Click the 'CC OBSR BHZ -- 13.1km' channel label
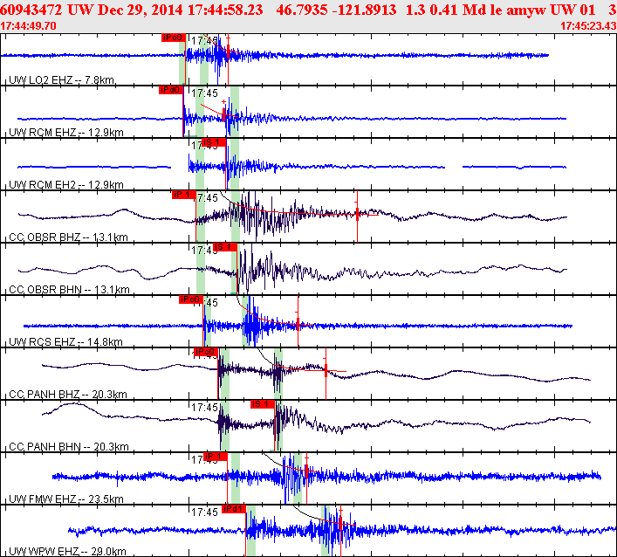The width and height of the screenshot is (617, 557). [x=68, y=237]
